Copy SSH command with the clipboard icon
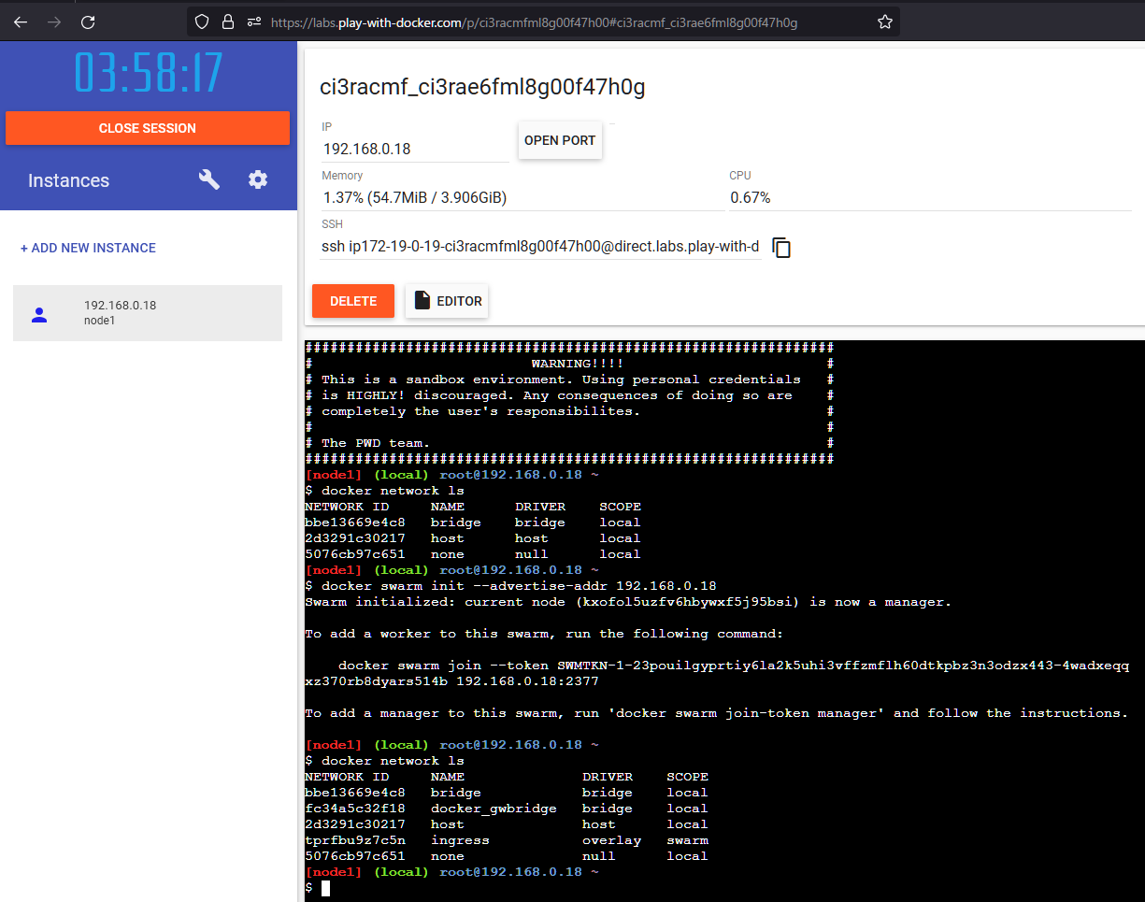 click(781, 248)
